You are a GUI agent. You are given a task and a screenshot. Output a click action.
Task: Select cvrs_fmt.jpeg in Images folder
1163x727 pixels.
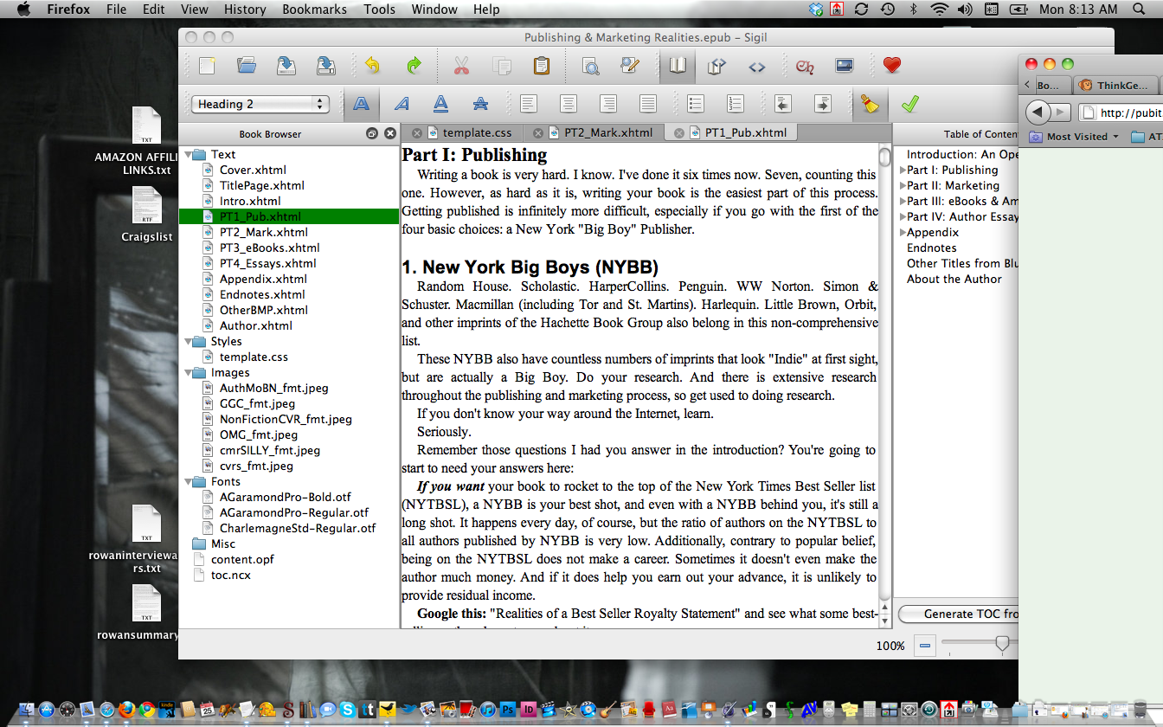256,466
